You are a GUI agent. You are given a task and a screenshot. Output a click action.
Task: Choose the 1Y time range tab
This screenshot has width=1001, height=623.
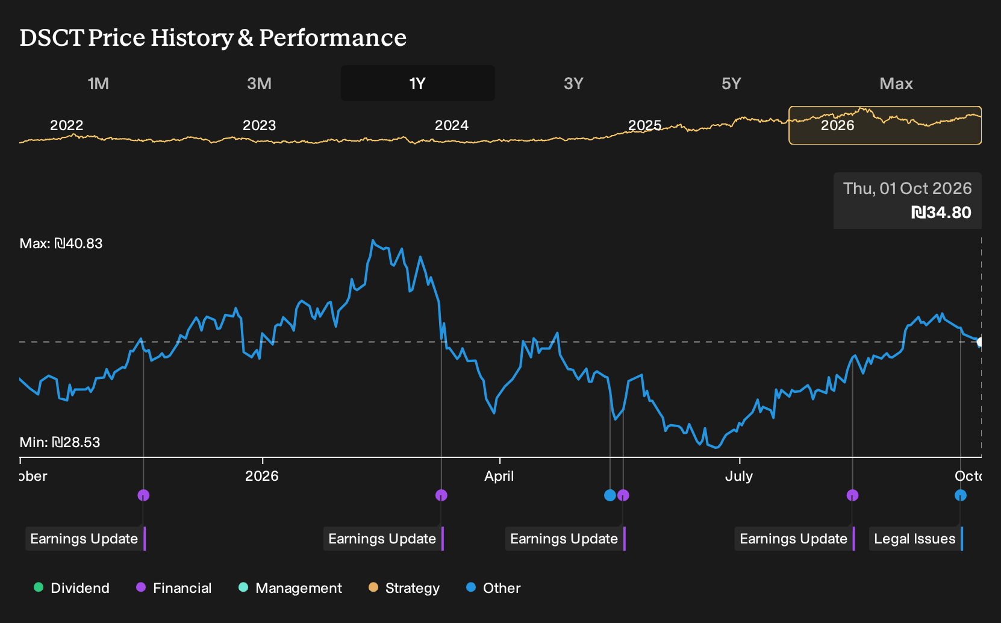tap(418, 83)
